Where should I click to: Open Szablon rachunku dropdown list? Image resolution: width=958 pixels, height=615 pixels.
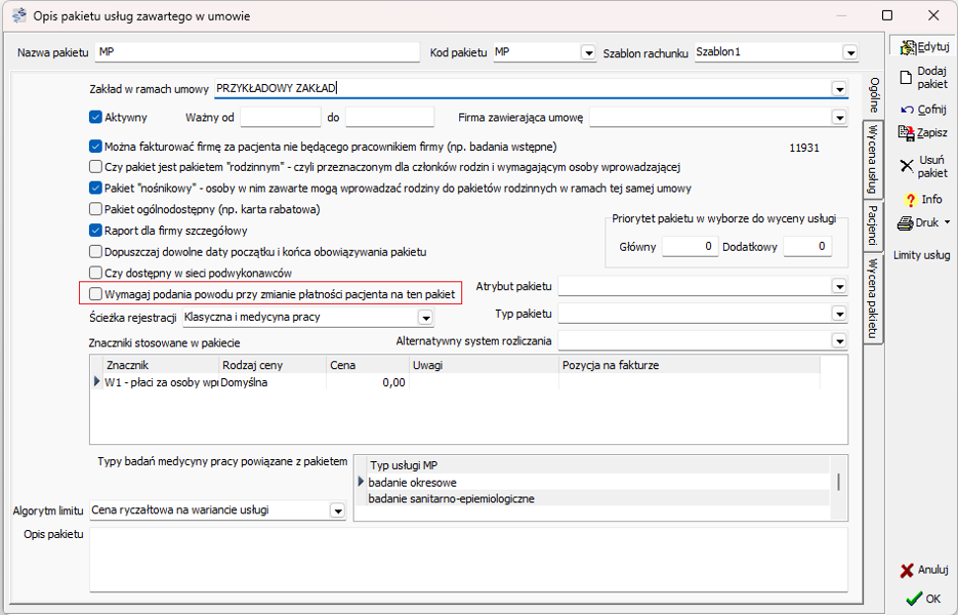pyautogui.click(x=849, y=52)
